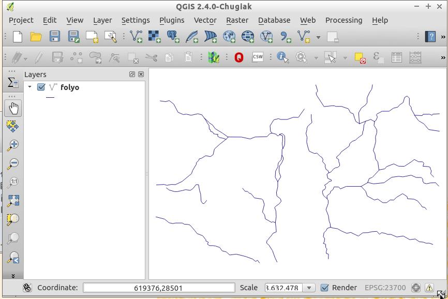The height and width of the screenshot is (299, 448).
Task: Toggle the Render checkbox
Action: pyautogui.click(x=324, y=288)
